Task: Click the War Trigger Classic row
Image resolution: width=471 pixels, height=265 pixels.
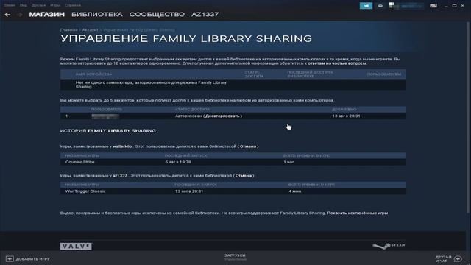Action: point(233,191)
